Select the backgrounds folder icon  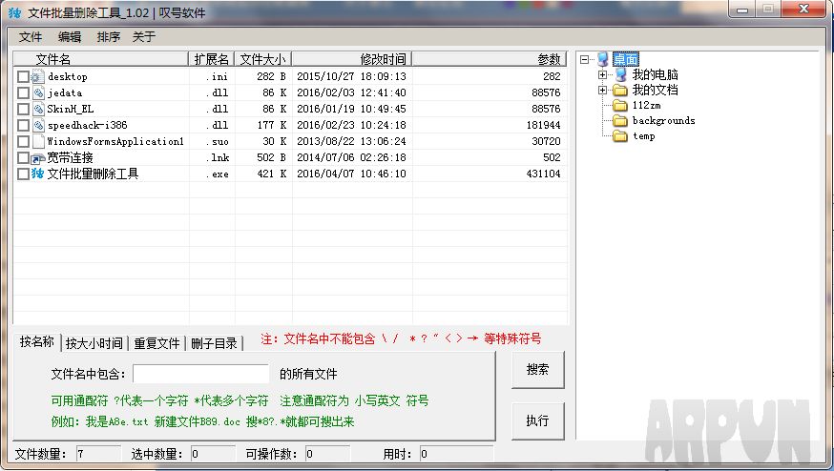click(619, 121)
